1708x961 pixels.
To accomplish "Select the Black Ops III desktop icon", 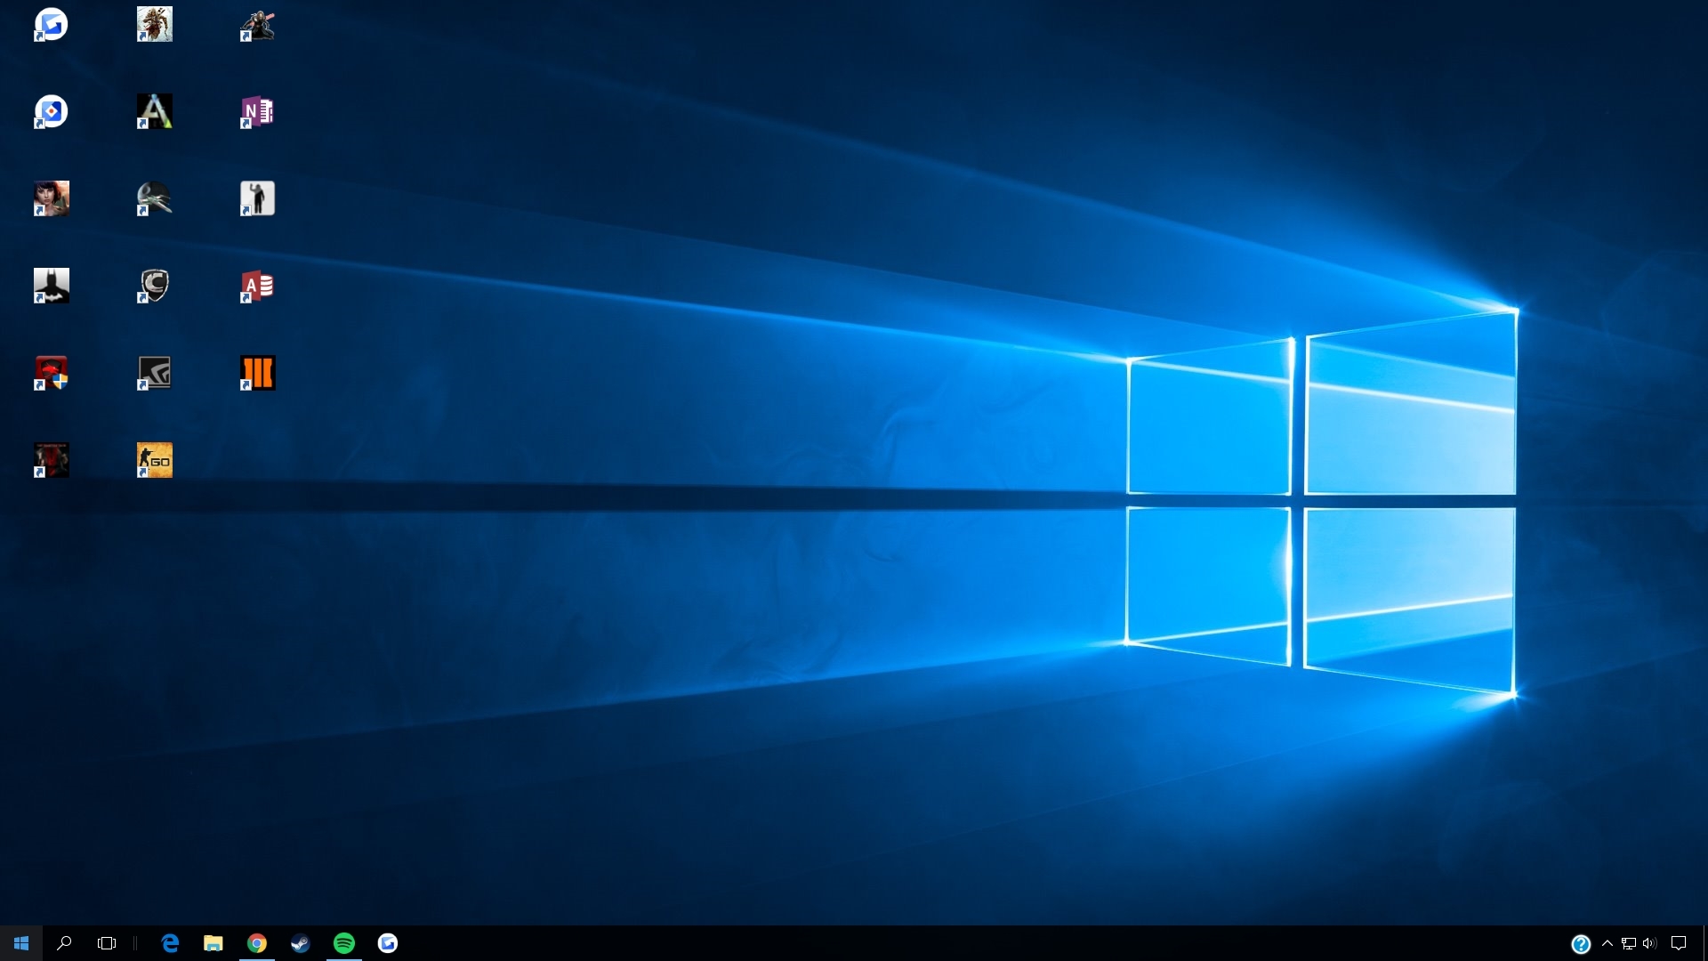I will point(257,374).
